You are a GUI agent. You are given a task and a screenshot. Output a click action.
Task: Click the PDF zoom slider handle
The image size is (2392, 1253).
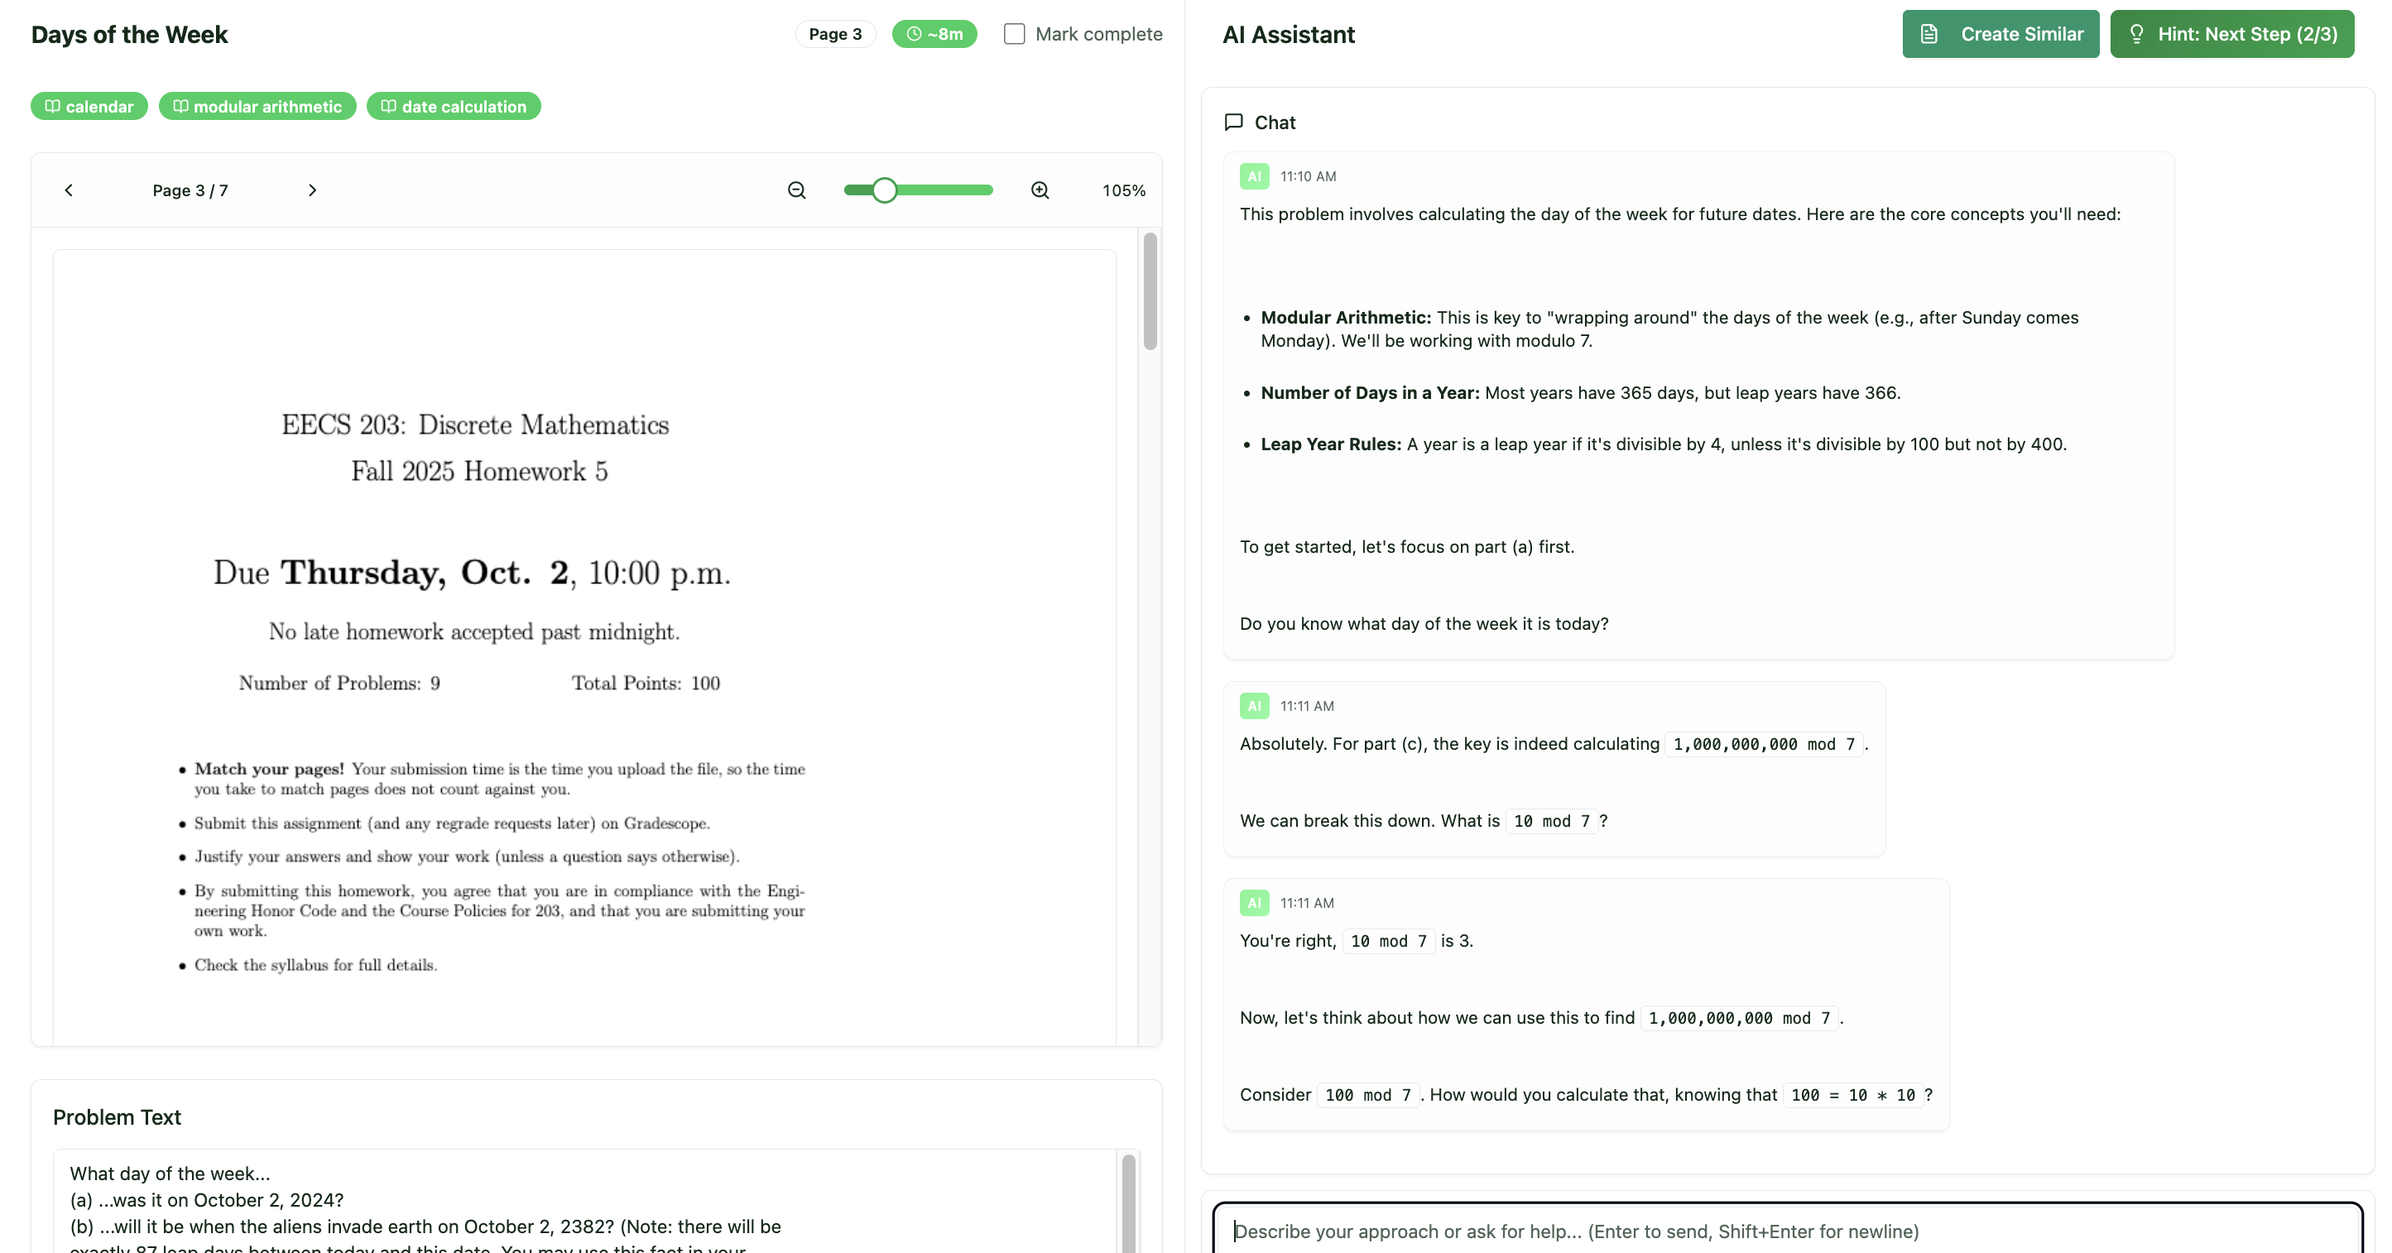884,190
